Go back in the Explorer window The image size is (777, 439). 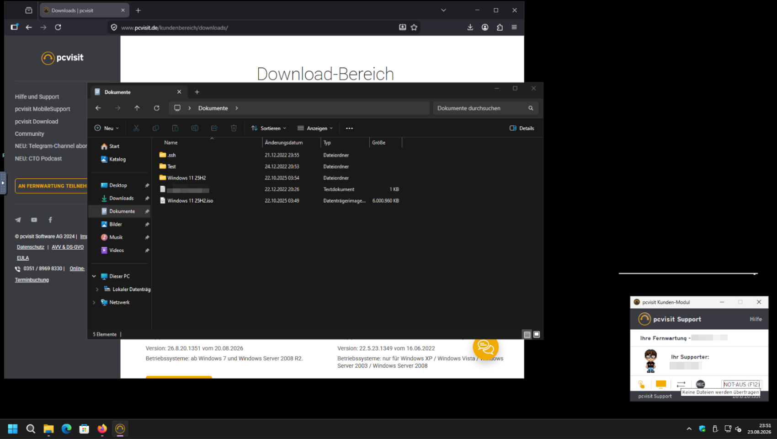coord(98,108)
